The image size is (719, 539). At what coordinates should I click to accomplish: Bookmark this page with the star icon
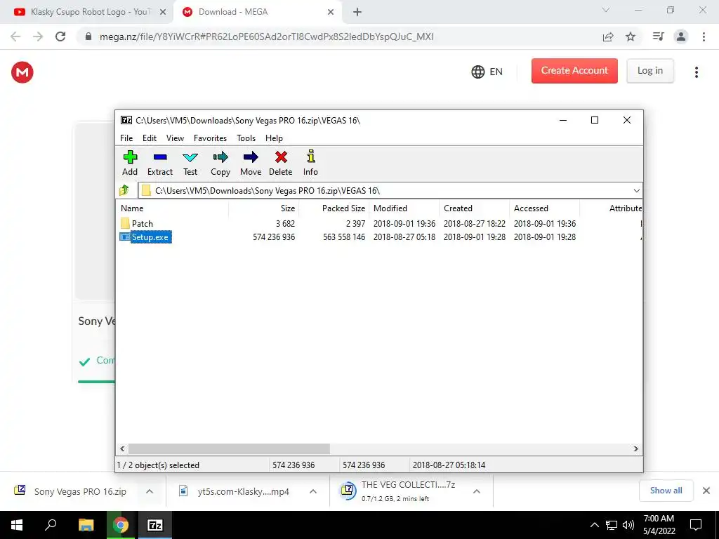pyautogui.click(x=631, y=36)
